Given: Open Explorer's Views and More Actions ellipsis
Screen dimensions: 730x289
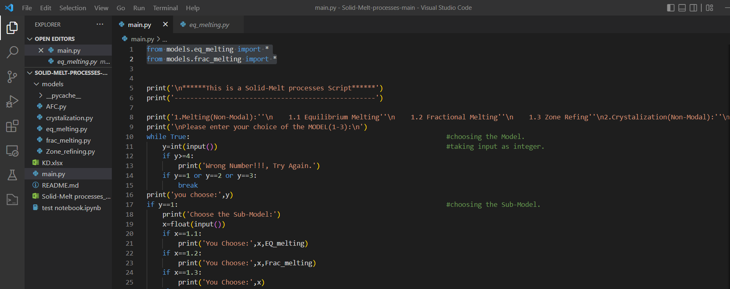Looking at the screenshot, I should (100, 25).
